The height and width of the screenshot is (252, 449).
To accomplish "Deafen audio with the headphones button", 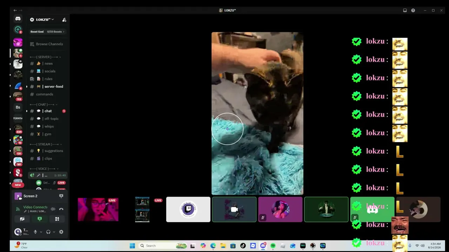I will [x=48, y=232].
